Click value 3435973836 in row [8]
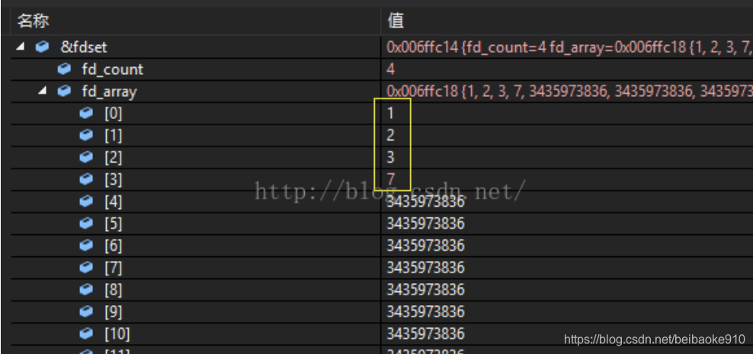 (425, 290)
